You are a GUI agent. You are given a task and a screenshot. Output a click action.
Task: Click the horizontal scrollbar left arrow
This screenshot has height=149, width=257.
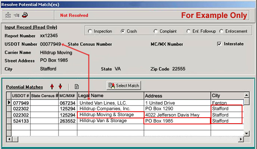(x=9, y=139)
